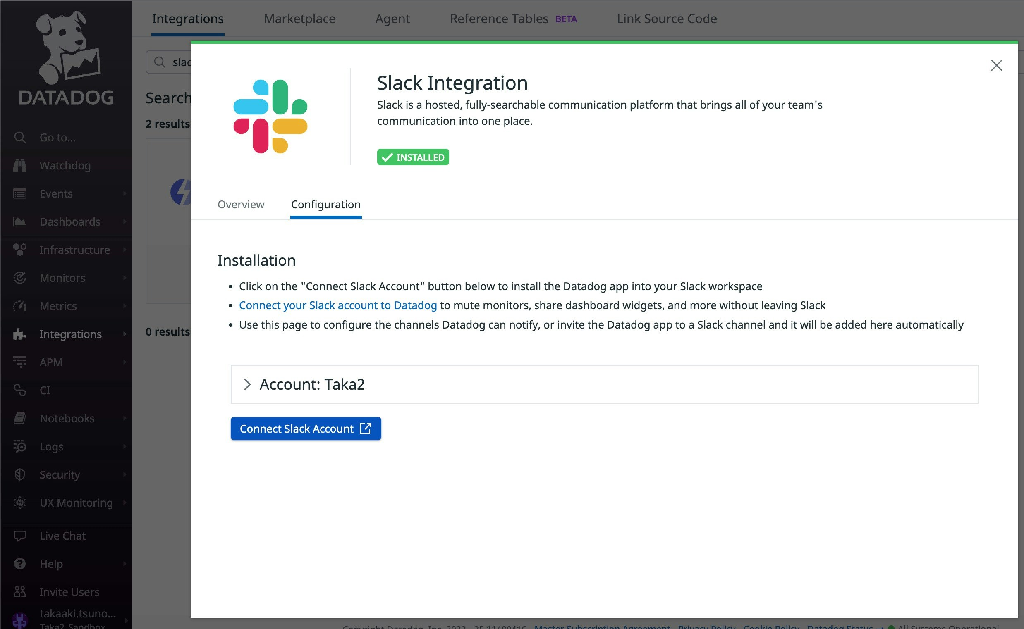Open the Marketplace tab

coord(299,19)
